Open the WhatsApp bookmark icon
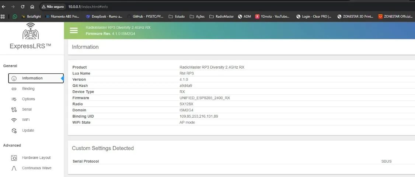 15,17
